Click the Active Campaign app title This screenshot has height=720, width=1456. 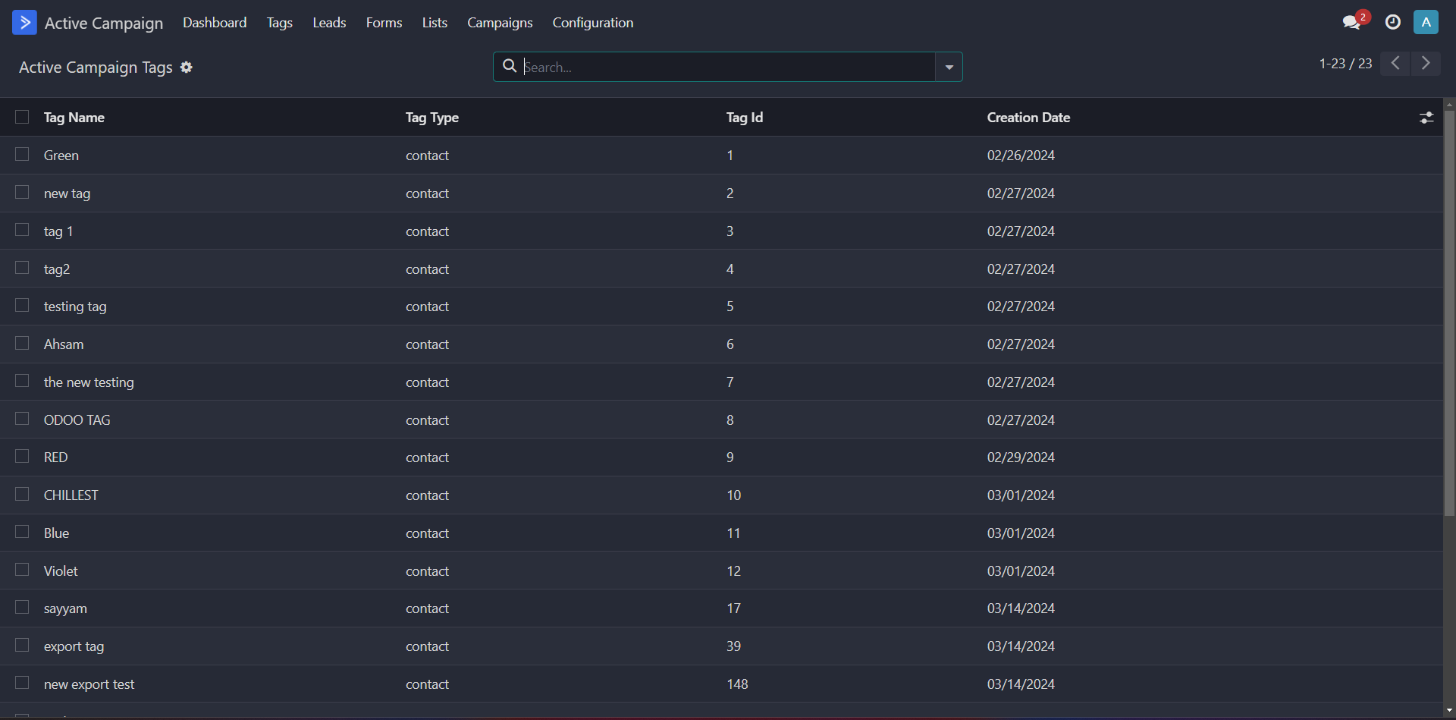click(104, 24)
